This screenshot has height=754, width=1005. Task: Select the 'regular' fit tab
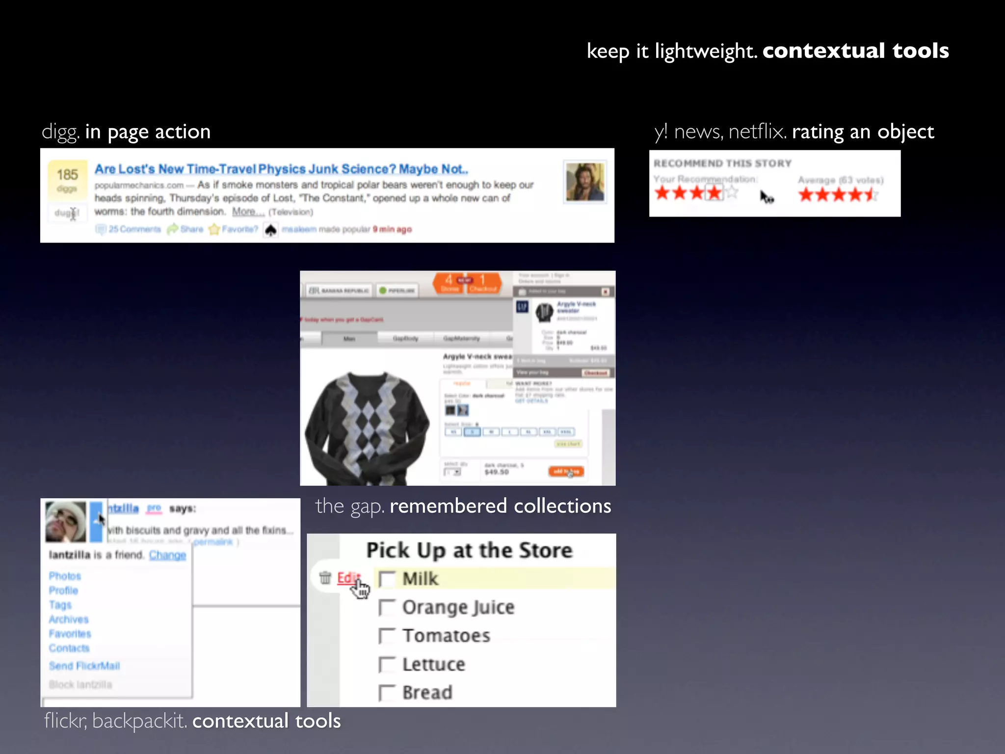point(462,383)
